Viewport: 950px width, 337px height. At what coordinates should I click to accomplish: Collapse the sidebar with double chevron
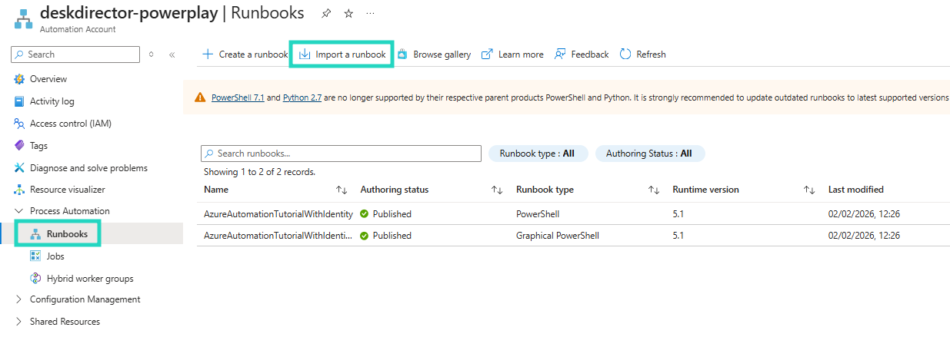click(x=172, y=55)
